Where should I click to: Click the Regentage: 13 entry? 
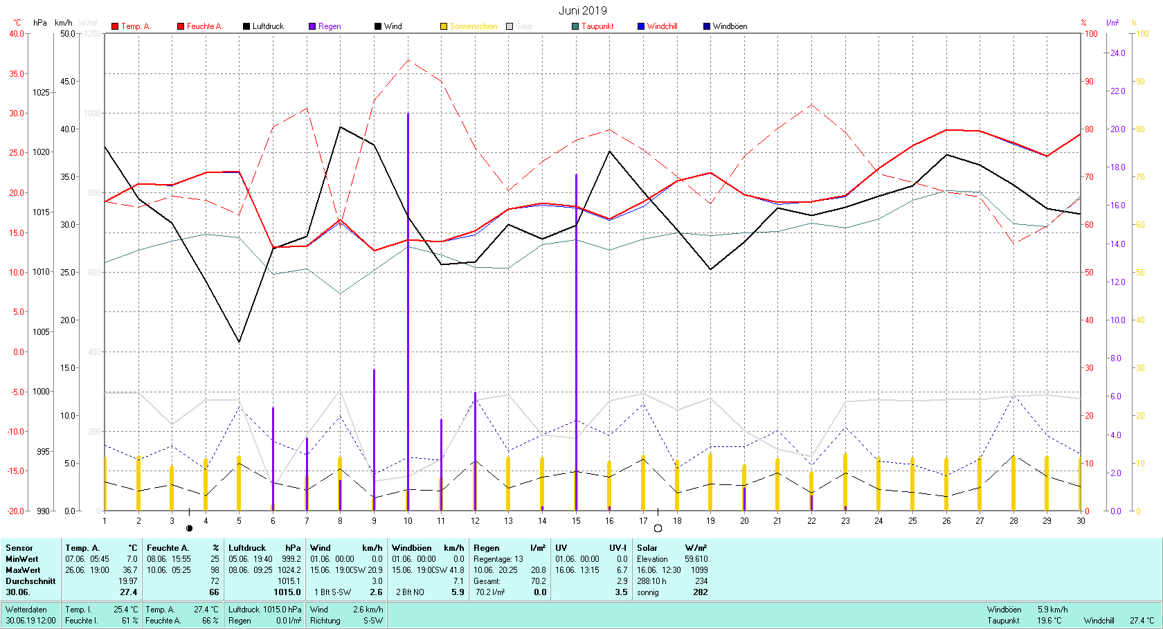[x=498, y=559]
